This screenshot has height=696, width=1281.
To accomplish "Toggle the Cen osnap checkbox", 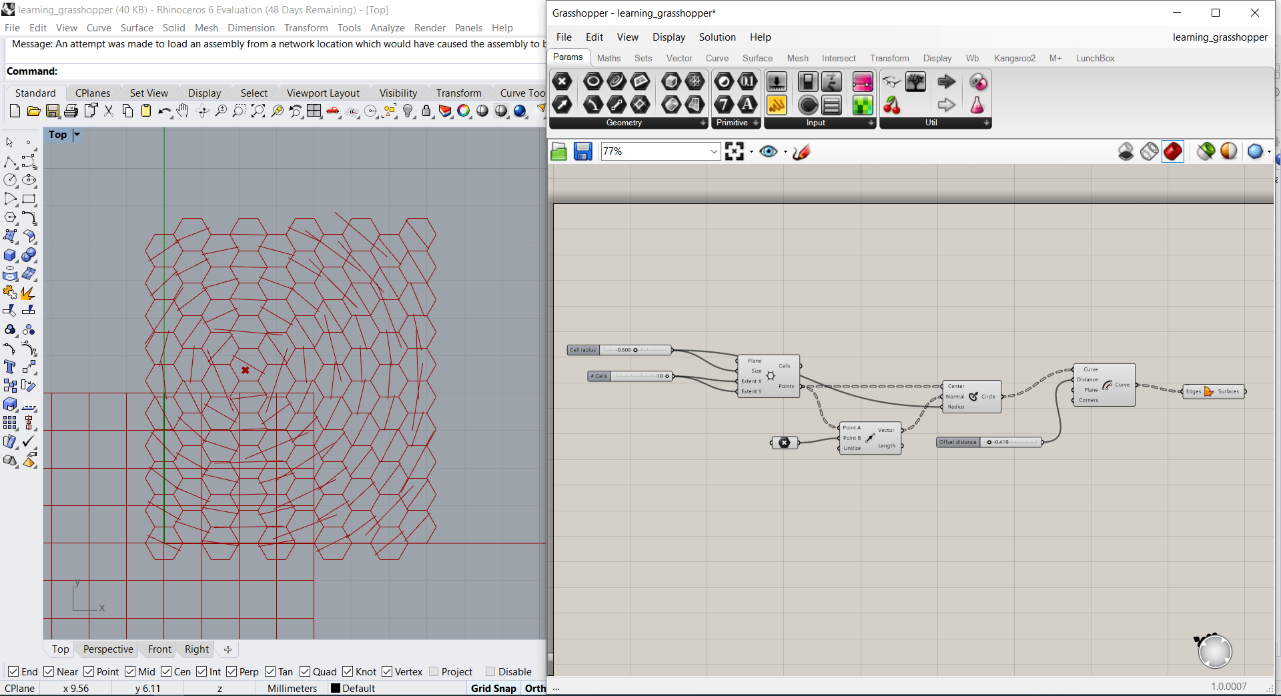I will [166, 671].
